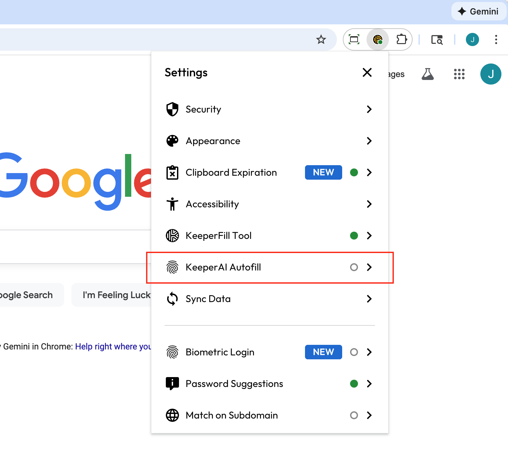Expand the Appearance settings arrow
The height and width of the screenshot is (460, 508).
(x=369, y=141)
